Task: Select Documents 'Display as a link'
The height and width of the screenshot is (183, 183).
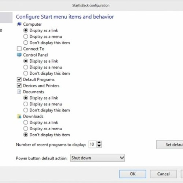Action: tap(26, 98)
